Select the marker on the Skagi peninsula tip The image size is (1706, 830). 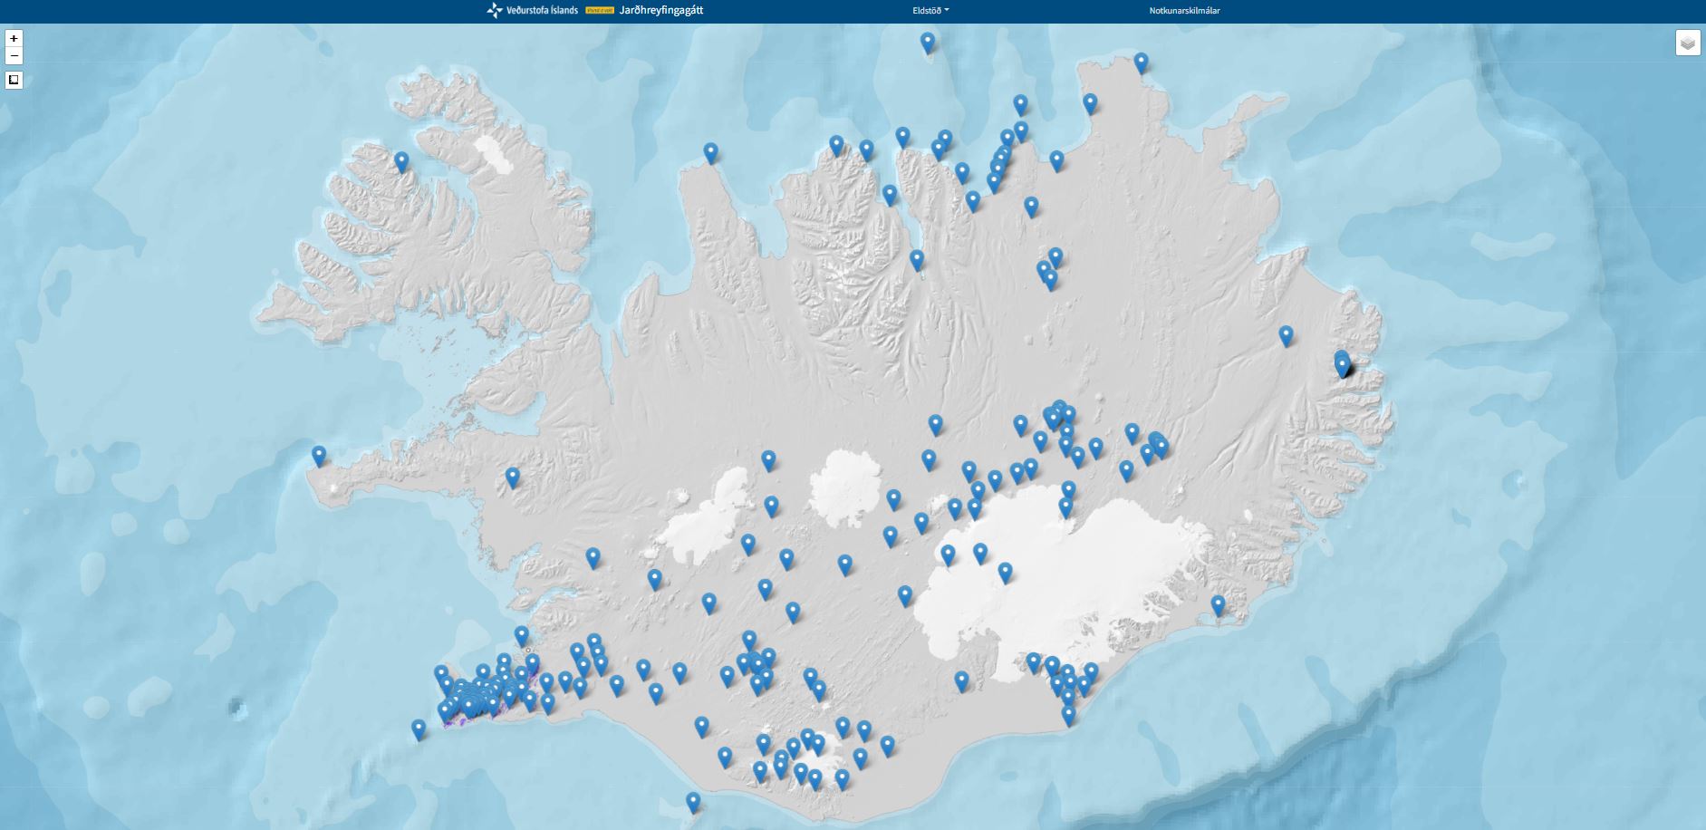711,152
